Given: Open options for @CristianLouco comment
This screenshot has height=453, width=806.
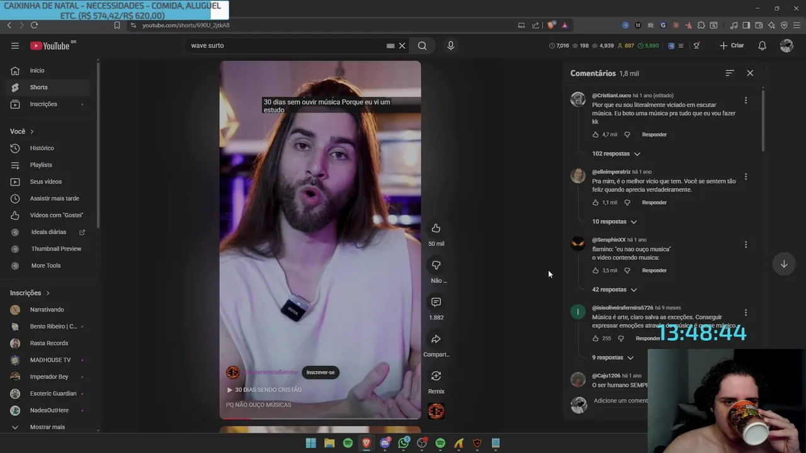Looking at the screenshot, I should [x=746, y=101].
